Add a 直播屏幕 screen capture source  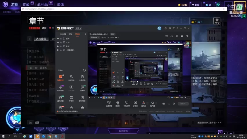tap(109, 104)
